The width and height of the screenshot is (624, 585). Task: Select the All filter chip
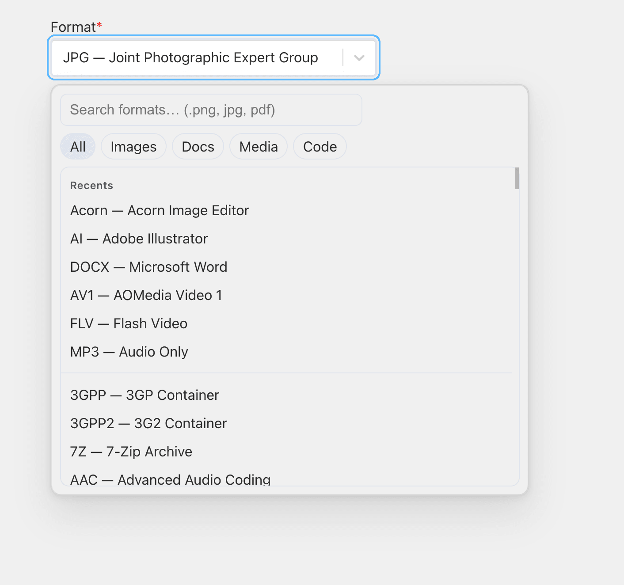coord(78,146)
